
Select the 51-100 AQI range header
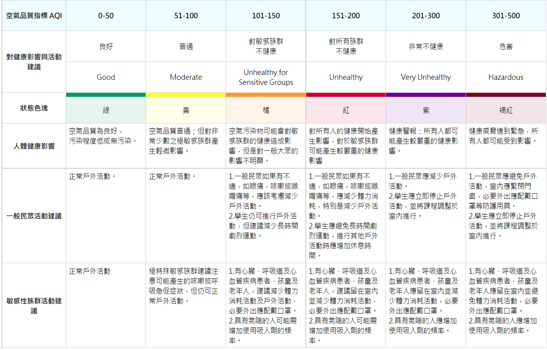(186, 16)
